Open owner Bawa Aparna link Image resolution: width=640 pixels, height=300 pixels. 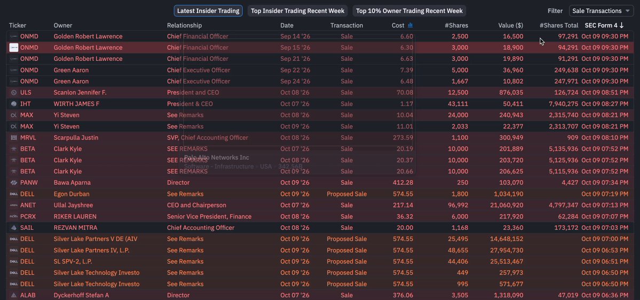click(x=72, y=183)
